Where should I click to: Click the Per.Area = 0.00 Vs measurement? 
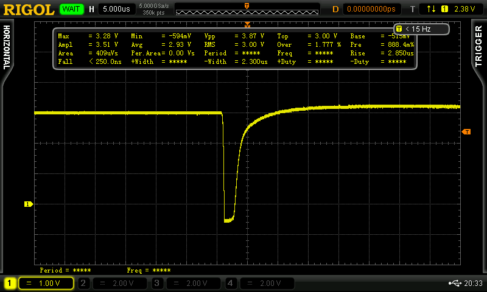[163, 53]
